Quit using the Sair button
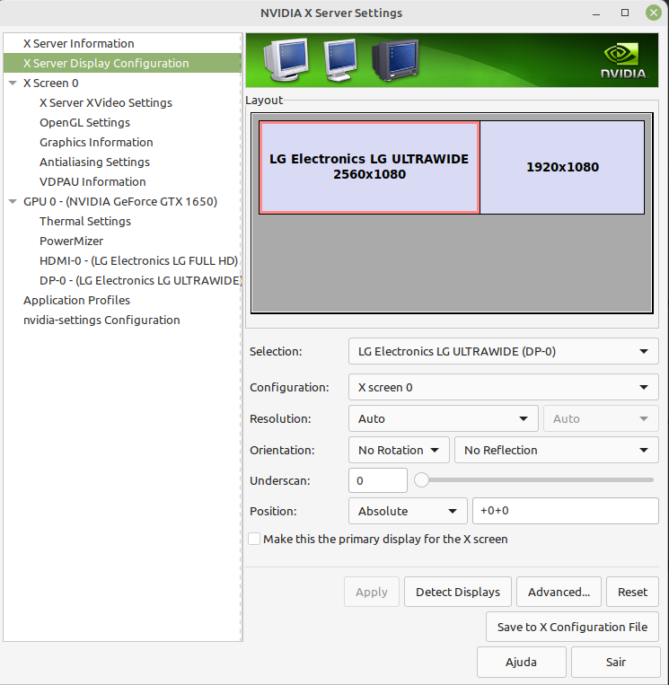 (x=616, y=662)
